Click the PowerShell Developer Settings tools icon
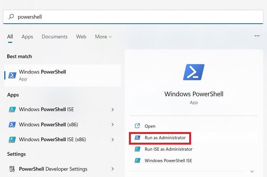267x177 pixels. tap(12, 169)
